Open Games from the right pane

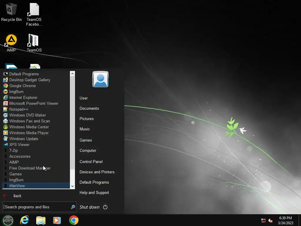pyautogui.click(x=86, y=140)
